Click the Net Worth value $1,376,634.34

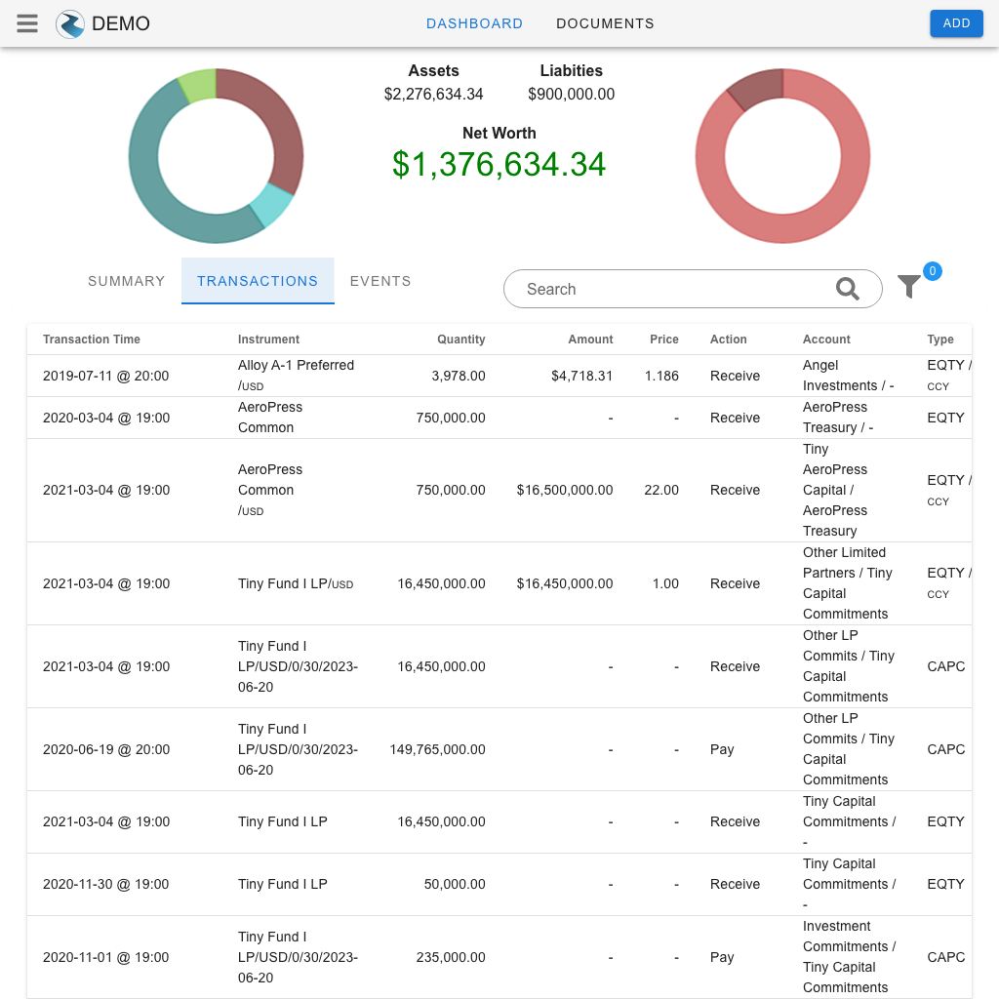[x=499, y=164]
